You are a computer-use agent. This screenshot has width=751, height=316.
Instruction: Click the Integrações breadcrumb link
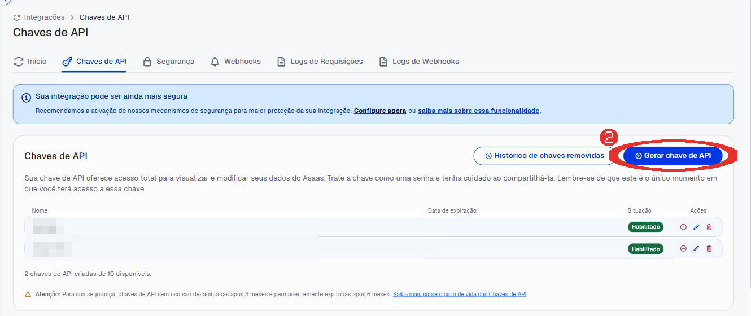pyautogui.click(x=44, y=17)
